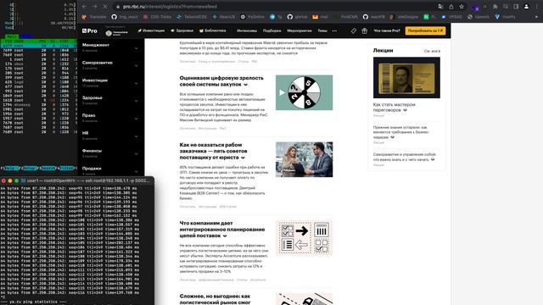
Task: Open the CSS-Tricks bookmark
Action: click(x=157, y=17)
